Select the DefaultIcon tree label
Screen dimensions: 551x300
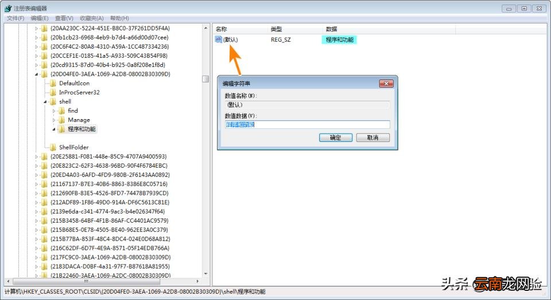point(74,84)
